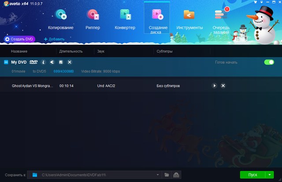
Task: Open the title bar dropdown menu
Action: click(x=261, y=2)
